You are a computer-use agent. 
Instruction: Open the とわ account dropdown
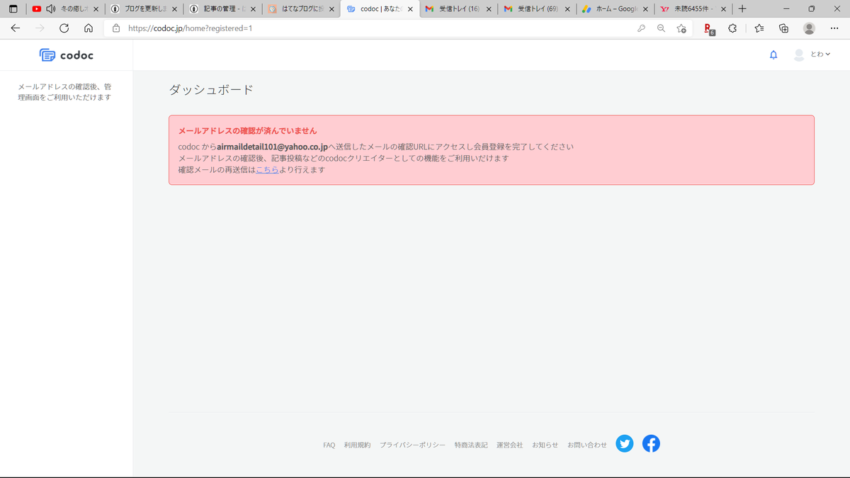(812, 55)
